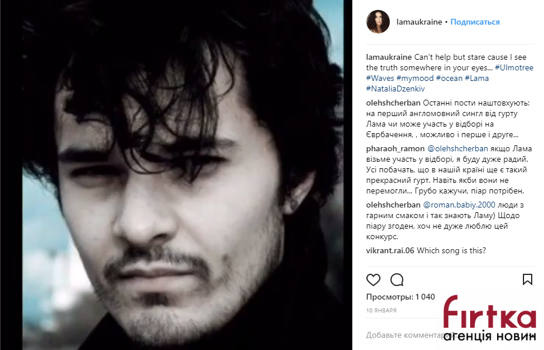Save post with the bookmark icon
Viewport: 544px width, 350px height.
(528, 279)
